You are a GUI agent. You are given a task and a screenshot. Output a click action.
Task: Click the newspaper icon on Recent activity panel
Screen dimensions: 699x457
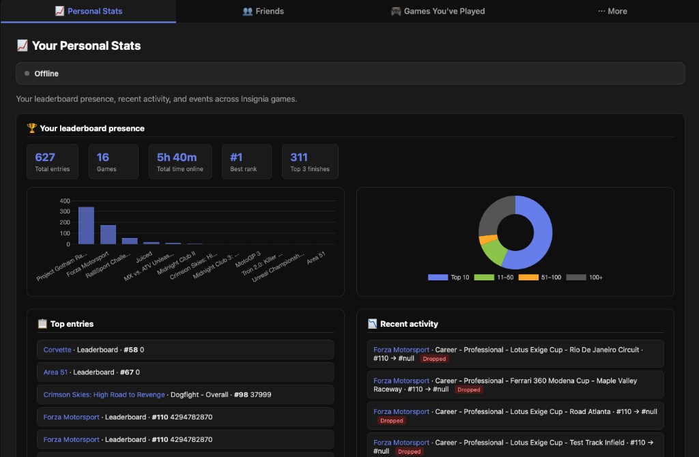click(373, 323)
